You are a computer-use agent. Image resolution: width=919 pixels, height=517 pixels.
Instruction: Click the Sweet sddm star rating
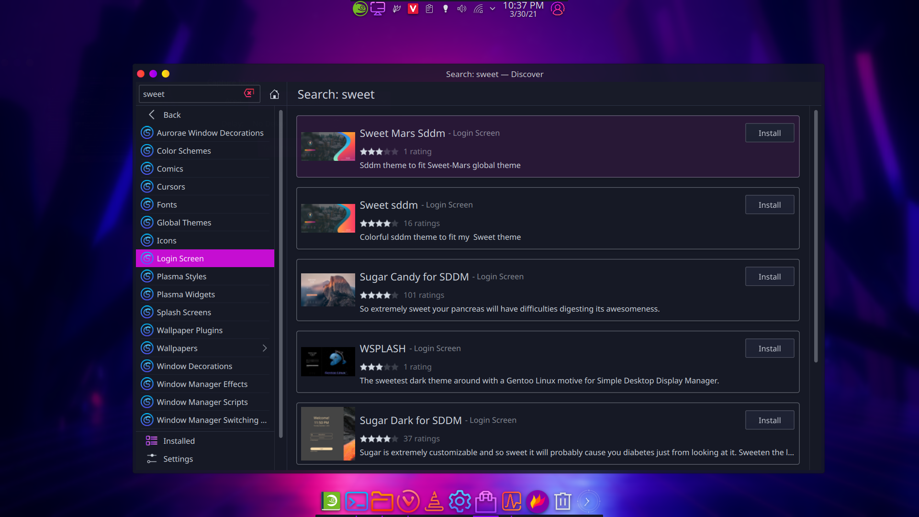379,224
